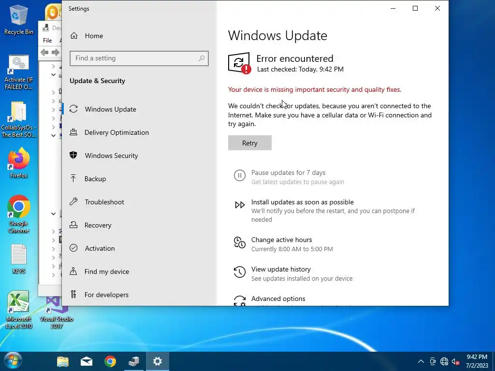Open Activation page
The image size is (495, 371).
[x=139, y=248]
